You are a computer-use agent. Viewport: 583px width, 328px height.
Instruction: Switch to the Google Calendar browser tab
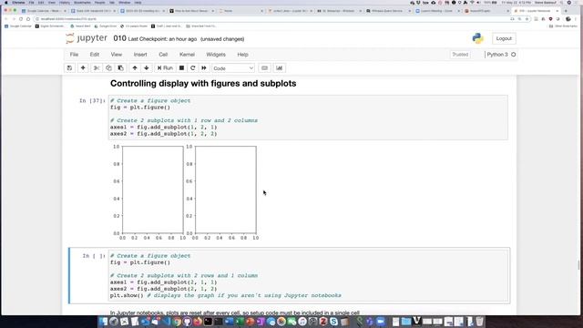click(x=43, y=11)
